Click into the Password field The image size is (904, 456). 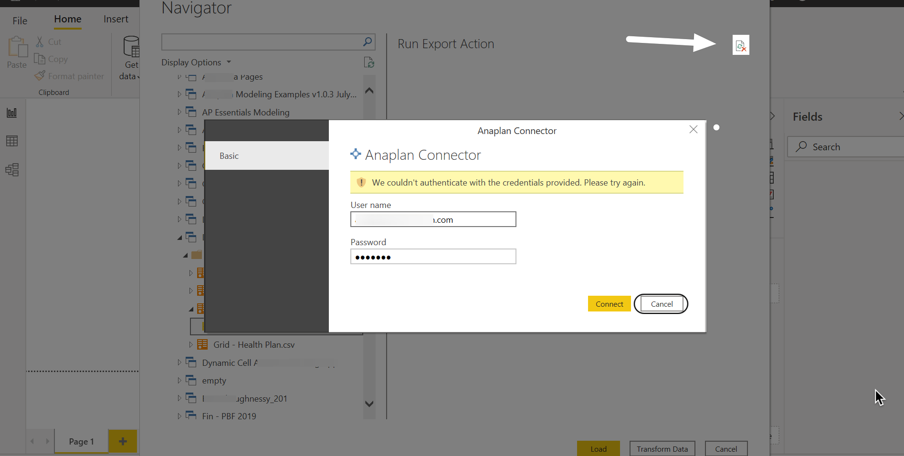pyautogui.click(x=433, y=257)
